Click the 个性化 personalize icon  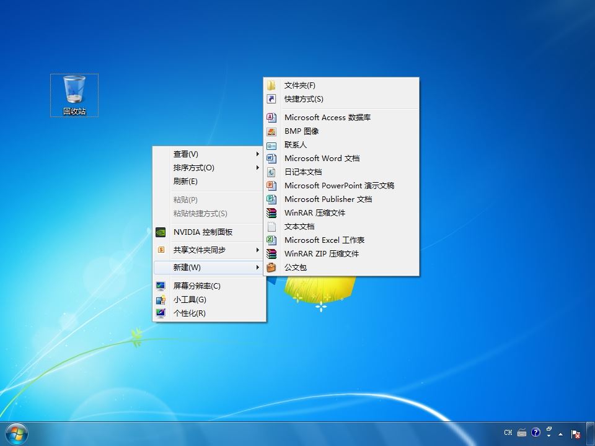161,313
